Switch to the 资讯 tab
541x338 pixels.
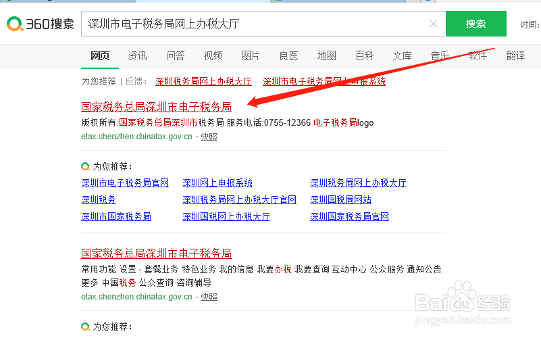[137, 55]
